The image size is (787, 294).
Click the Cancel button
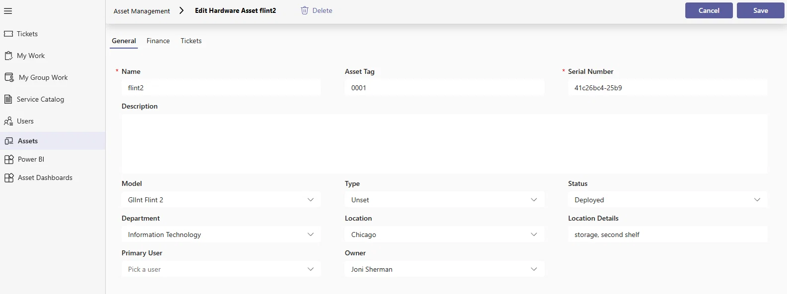point(709,10)
